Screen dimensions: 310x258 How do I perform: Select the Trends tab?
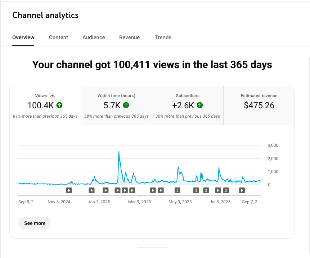pos(163,37)
